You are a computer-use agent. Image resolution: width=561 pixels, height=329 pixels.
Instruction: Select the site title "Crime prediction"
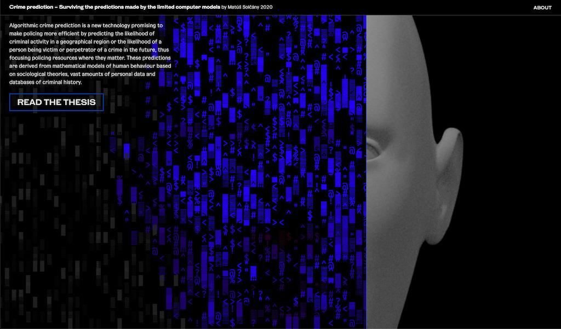point(30,7)
